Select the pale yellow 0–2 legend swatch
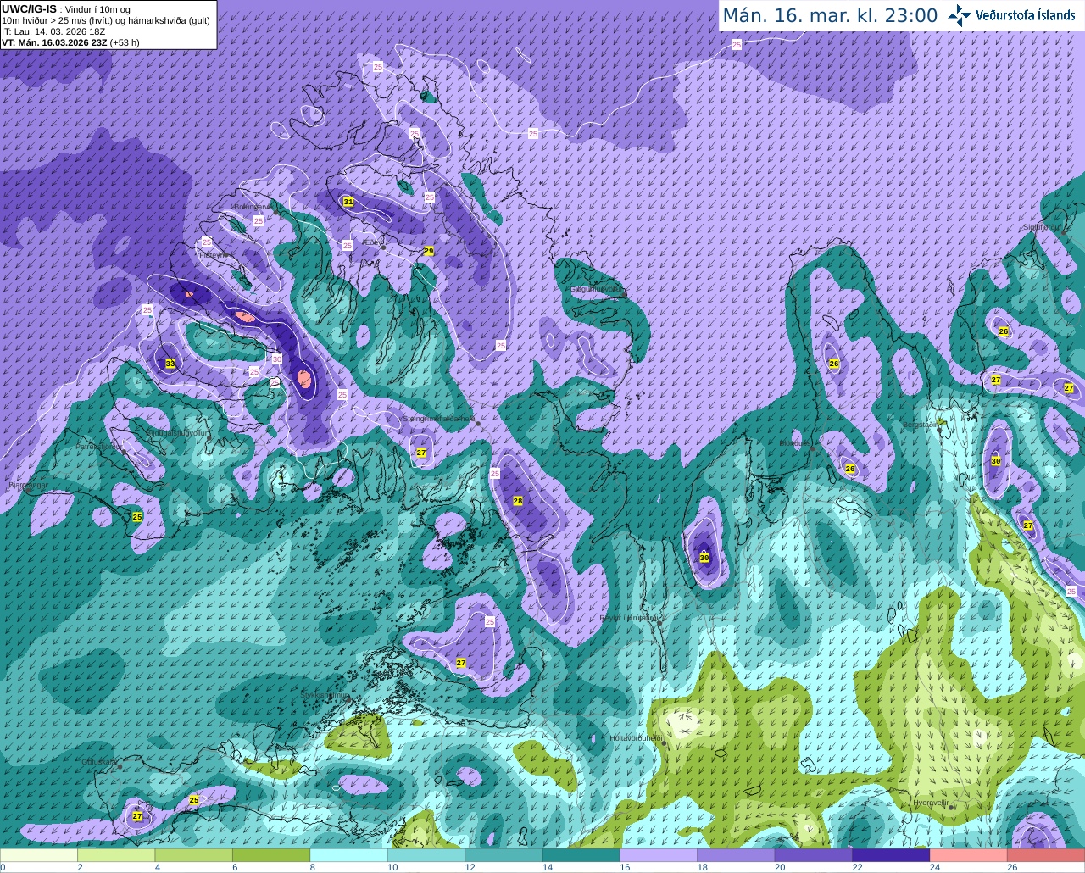 (39, 855)
